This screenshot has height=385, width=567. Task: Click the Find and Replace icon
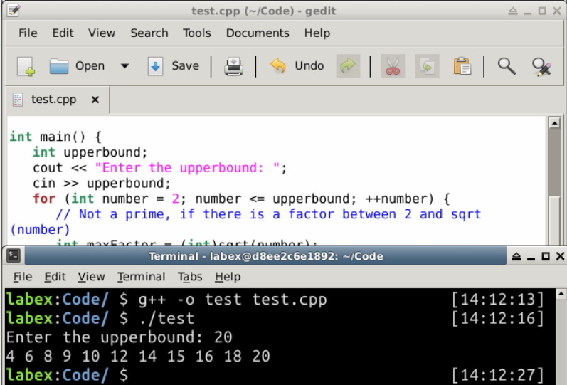click(542, 66)
